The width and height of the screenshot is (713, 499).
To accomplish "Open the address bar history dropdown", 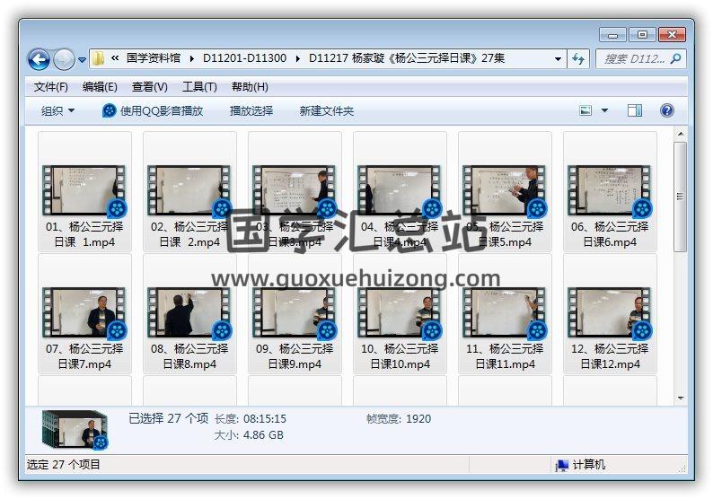I will point(557,58).
